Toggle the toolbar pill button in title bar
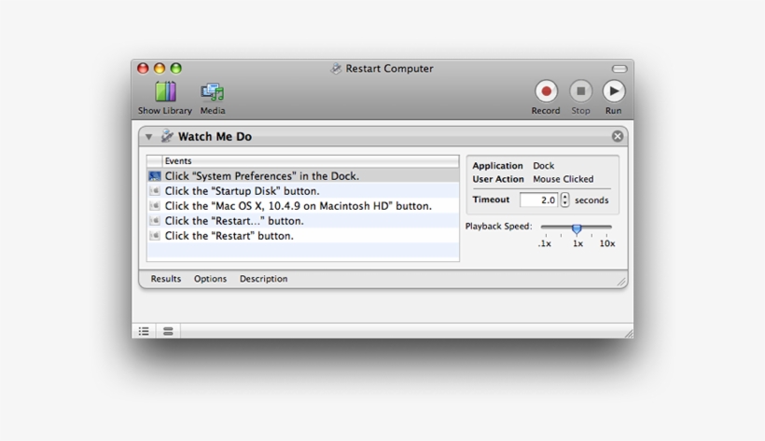The image size is (765, 441). point(619,69)
